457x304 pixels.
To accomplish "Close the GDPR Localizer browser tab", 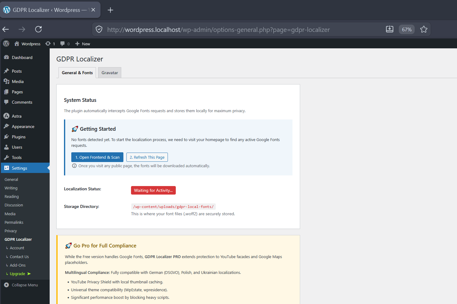I will [93, 10].
